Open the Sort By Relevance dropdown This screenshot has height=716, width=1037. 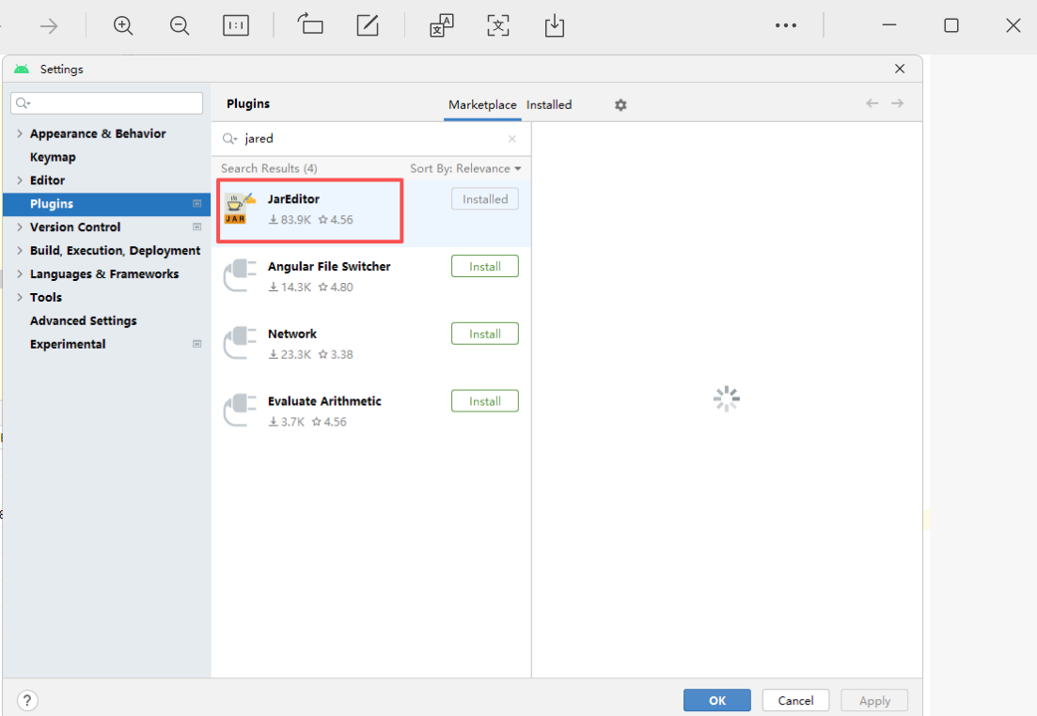[x=465, y=168]
